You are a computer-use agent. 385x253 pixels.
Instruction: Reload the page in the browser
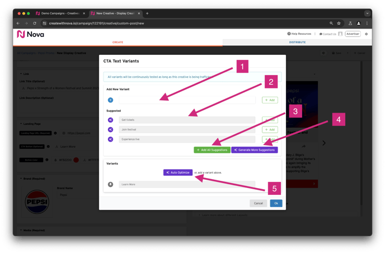point(35,24)
